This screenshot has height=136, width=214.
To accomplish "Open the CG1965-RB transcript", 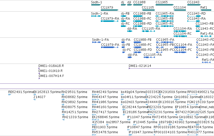I will 165,19.
